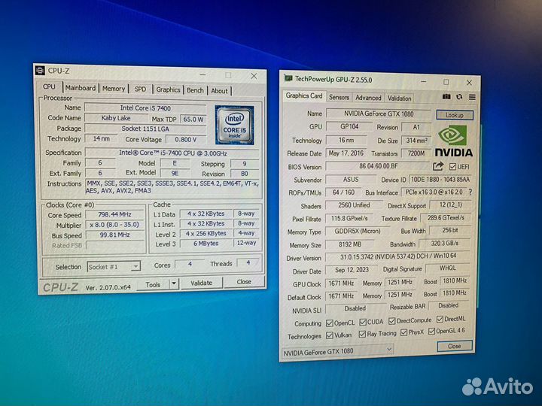Click the Lookup button in GPU-Z
542x406 pixels.
[454, 115]
